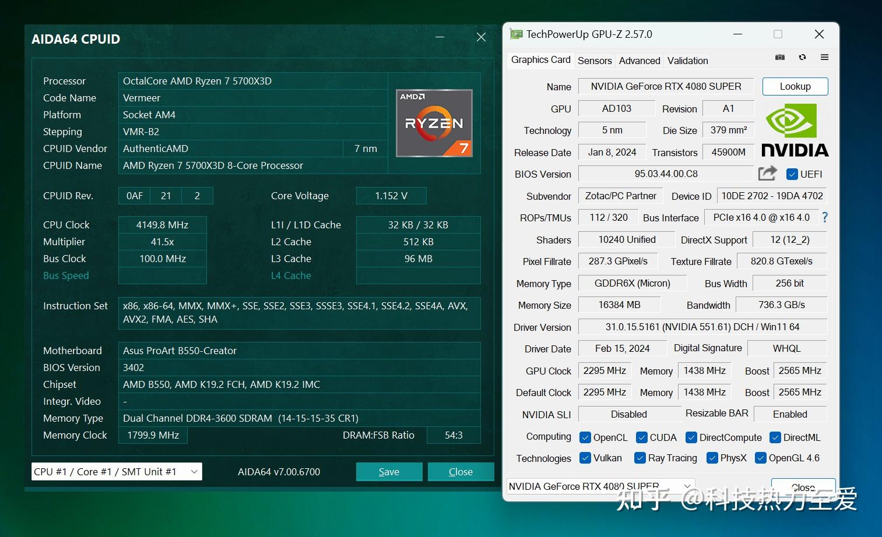This screenshot has width=882, height=537.
Task: Switch to the Advanced tab
Action: coord(639,61)
